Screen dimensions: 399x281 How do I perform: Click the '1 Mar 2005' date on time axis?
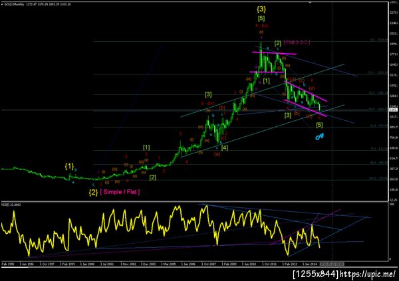(x=168, y=264)
